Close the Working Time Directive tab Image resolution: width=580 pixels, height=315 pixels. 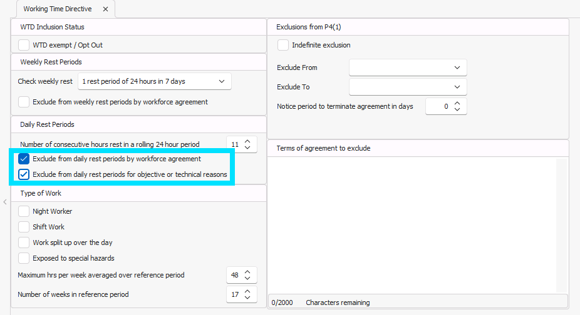tap(105, 9)
